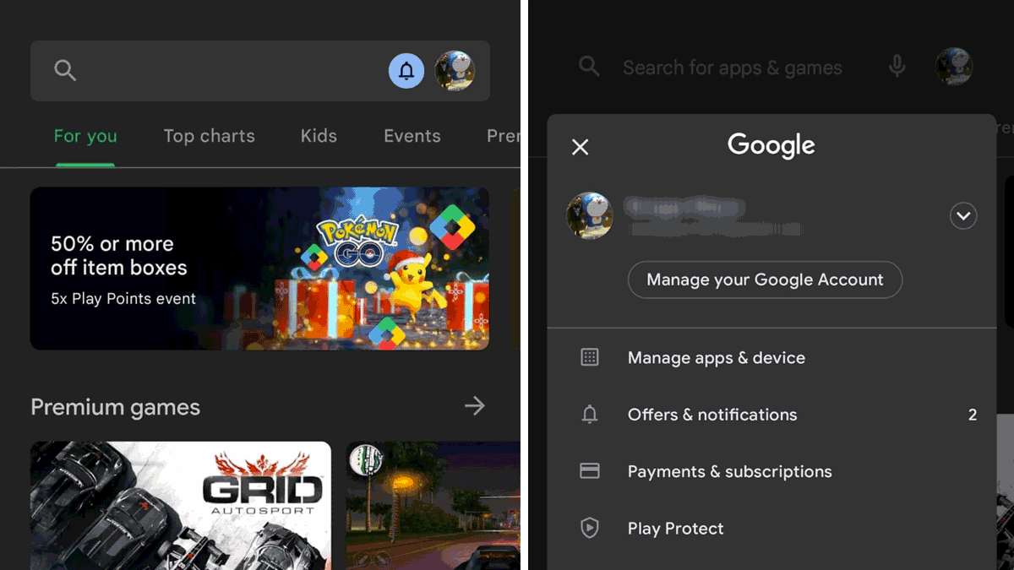
Task: Open Offers & notifications
Action: [x=771, y=415]
